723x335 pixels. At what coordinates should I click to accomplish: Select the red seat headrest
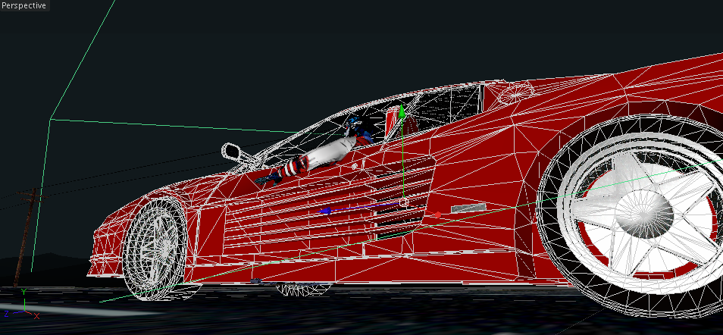click(393, 121)
